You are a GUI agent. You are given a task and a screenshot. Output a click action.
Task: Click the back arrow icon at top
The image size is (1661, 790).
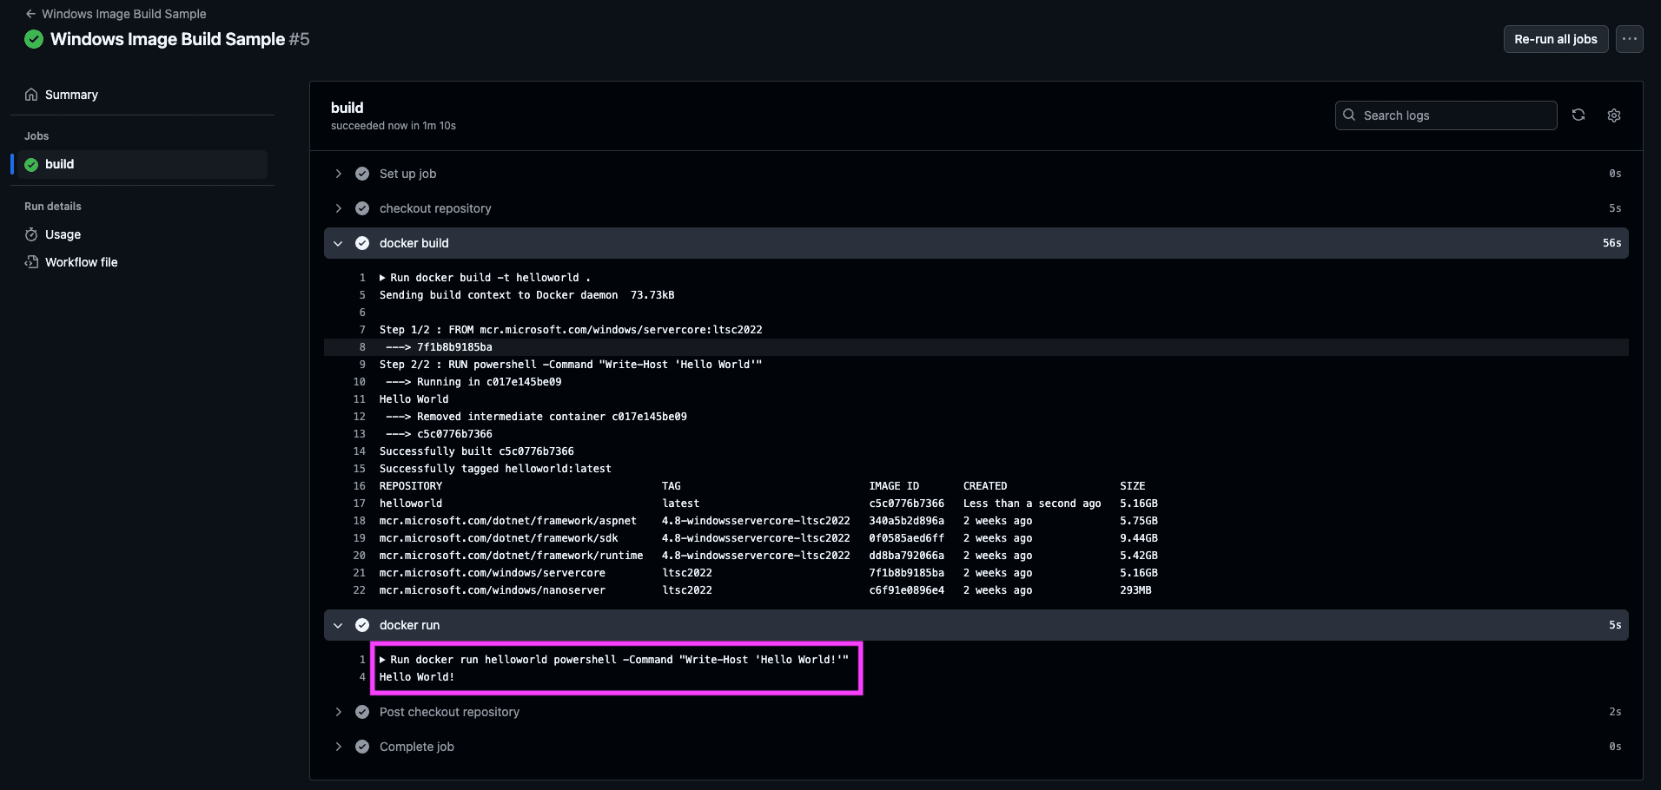(x=30, y=14)
